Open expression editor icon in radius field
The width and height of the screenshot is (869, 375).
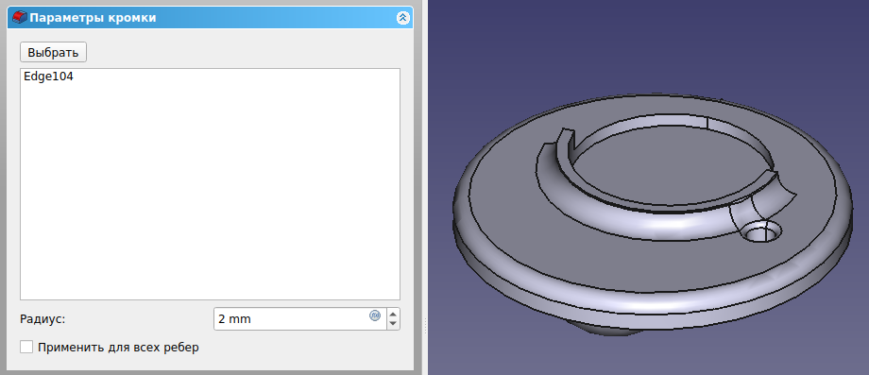375,315
